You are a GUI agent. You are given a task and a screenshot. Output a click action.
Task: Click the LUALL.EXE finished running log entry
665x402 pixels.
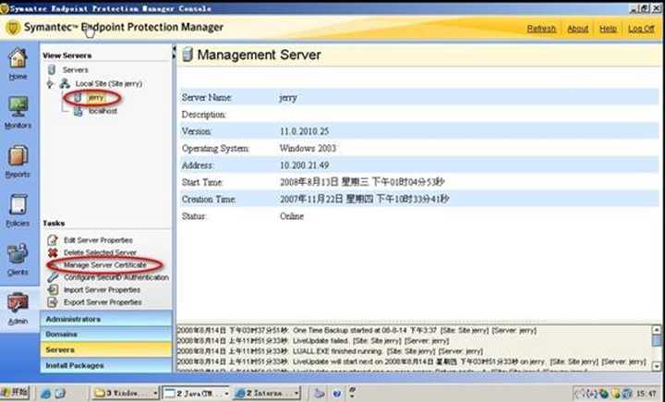coord(330,351)
